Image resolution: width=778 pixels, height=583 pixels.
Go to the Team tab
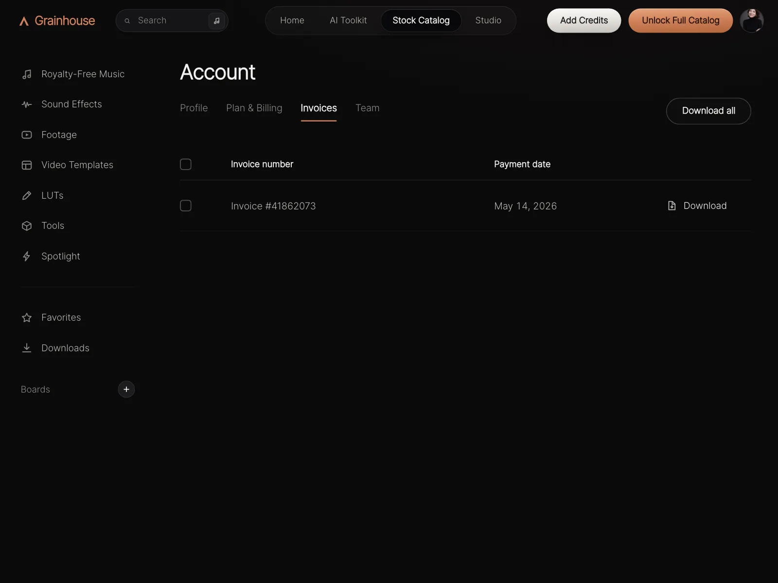[368, 108]
